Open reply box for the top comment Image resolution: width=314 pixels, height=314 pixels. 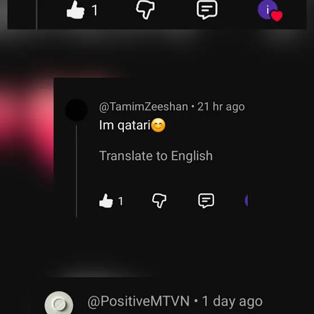click(207, 10)
